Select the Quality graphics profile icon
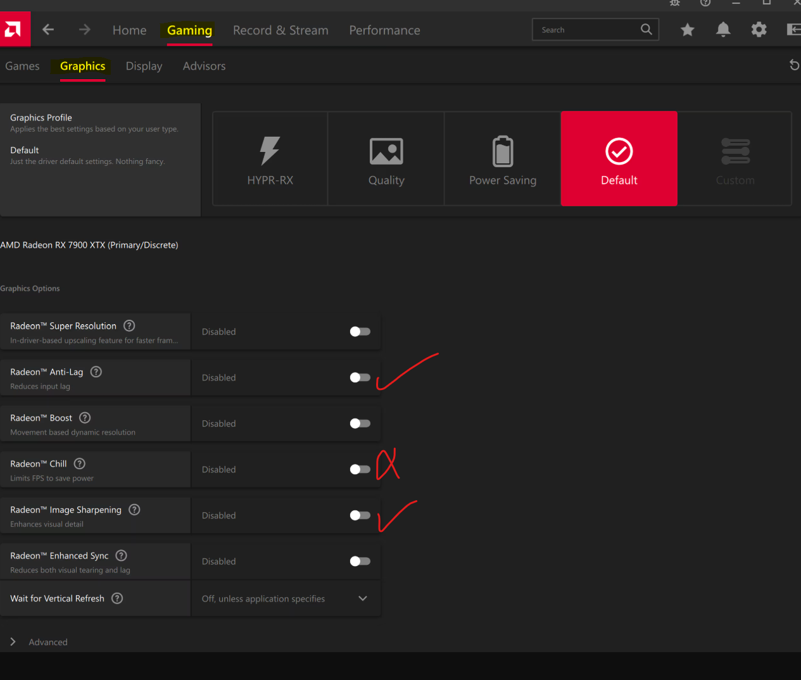Screen dimensions: 801x680 (386, 151)
